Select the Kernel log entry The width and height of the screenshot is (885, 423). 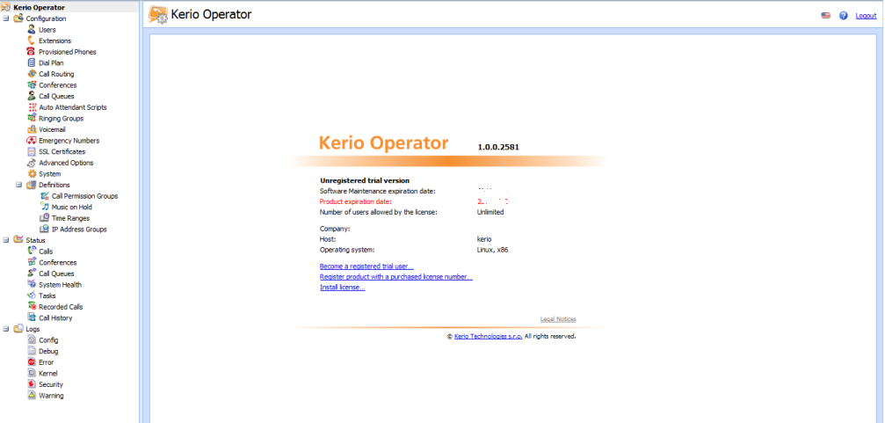tap(48, 373)
